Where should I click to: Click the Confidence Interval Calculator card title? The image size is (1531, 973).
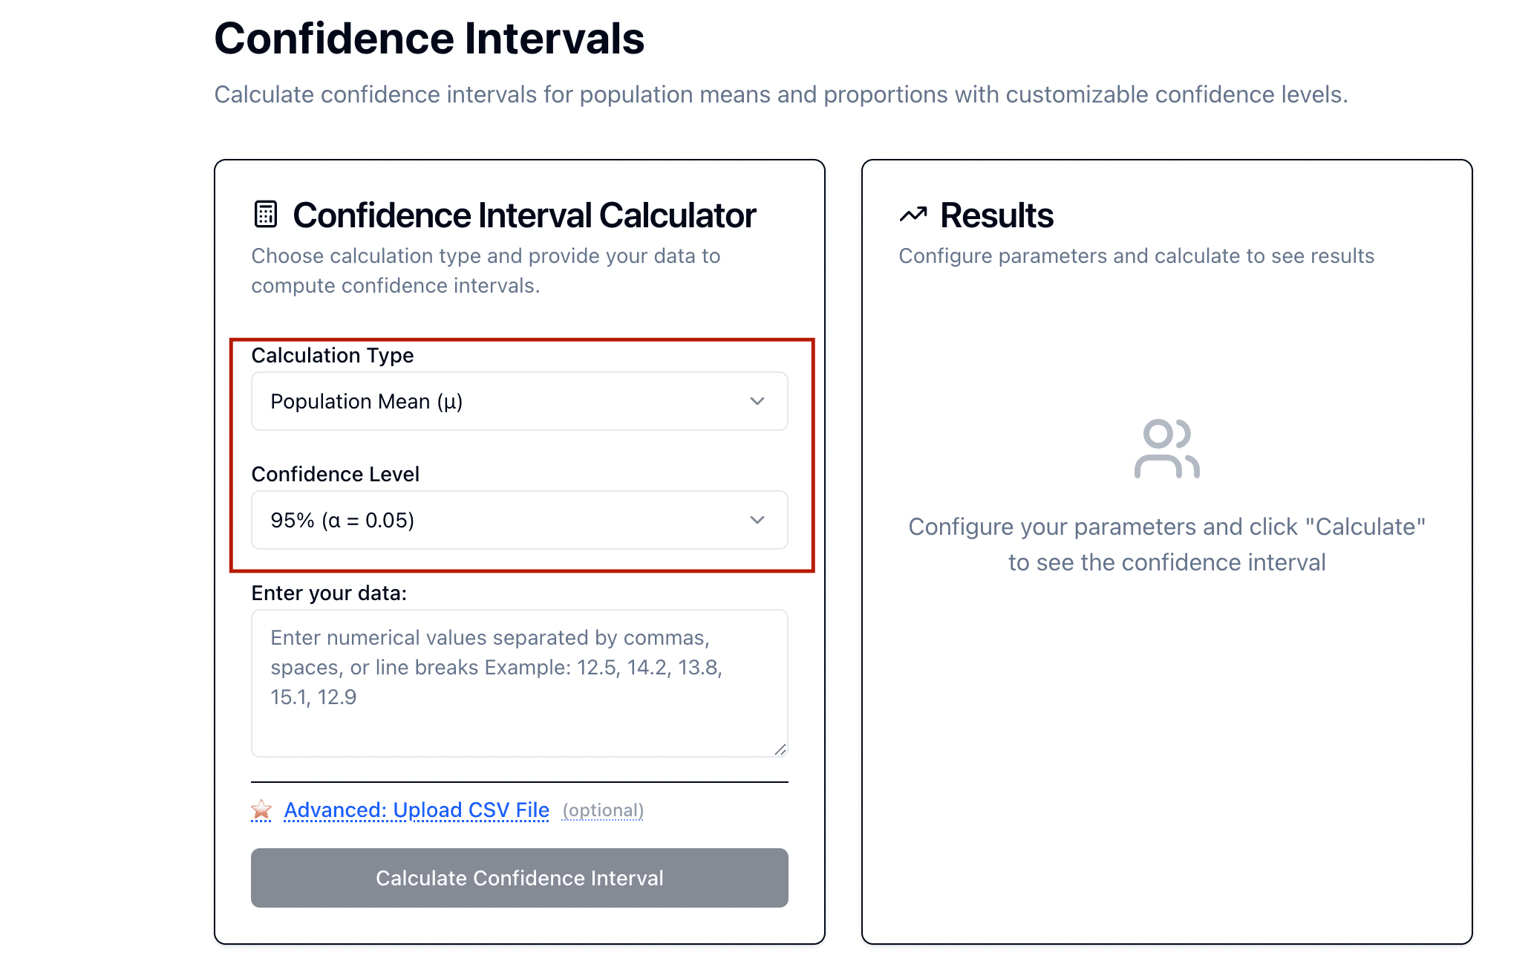(x=524, y=215)
